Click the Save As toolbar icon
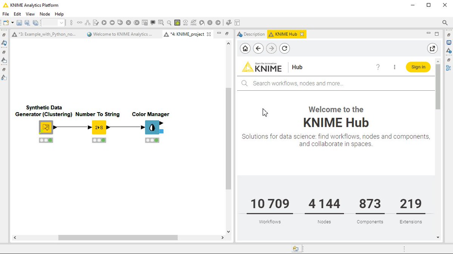453x254 pixels. coord(27,23)
